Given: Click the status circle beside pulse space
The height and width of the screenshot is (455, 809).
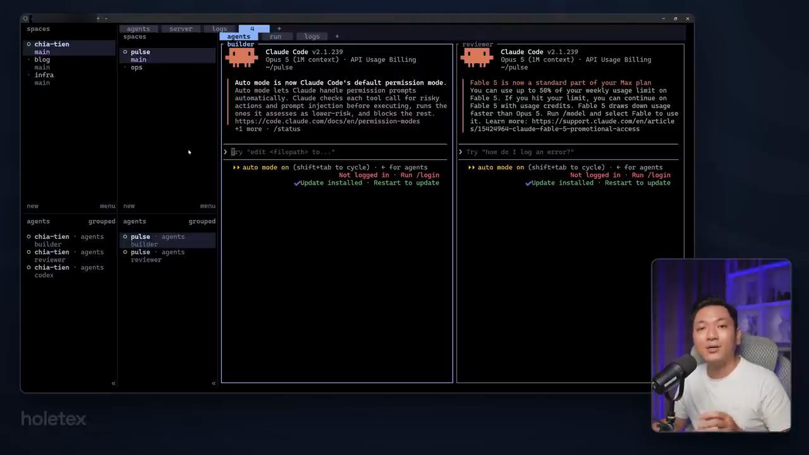Looking at the screenshot, I should tap(125, 52).
